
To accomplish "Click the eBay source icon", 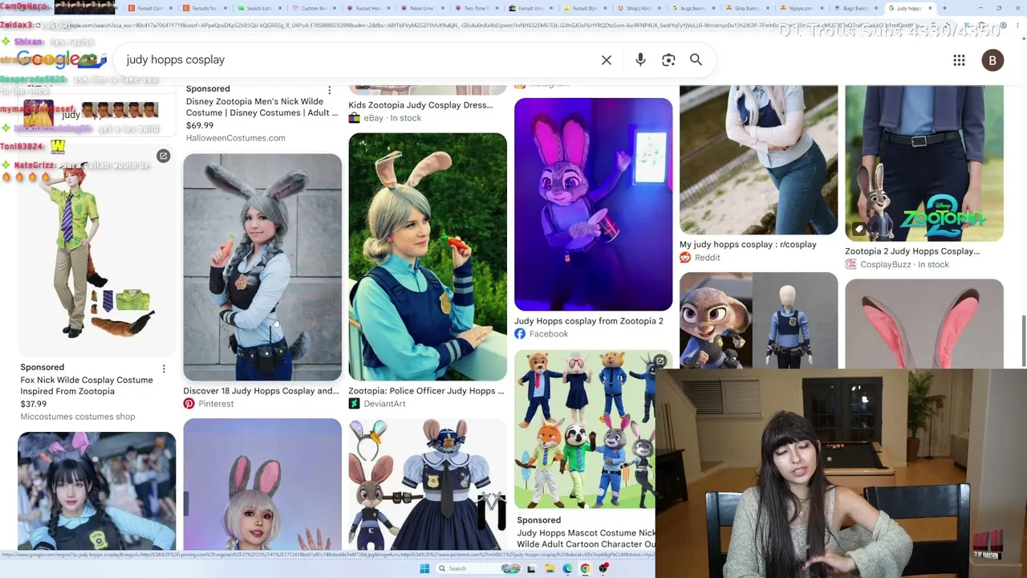I will [x=354, y=118].
